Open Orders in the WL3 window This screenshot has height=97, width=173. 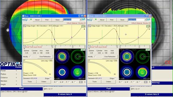44,82
